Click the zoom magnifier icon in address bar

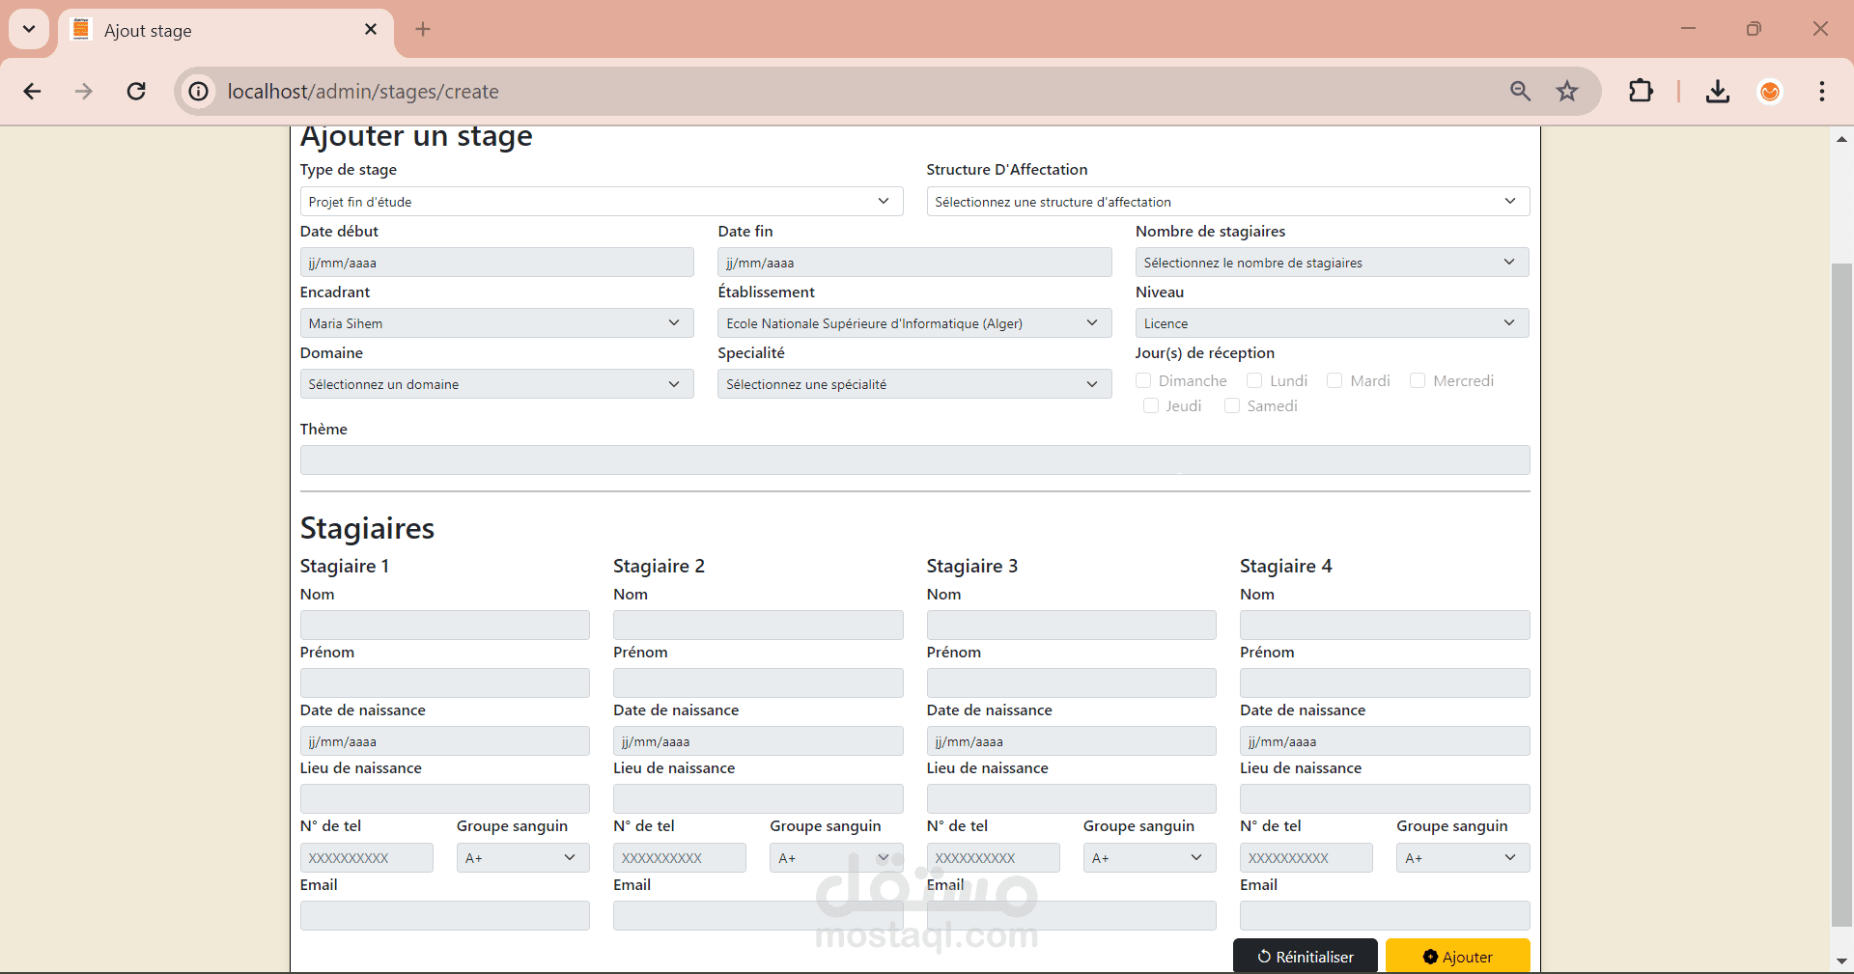[x=1520, y=92]
